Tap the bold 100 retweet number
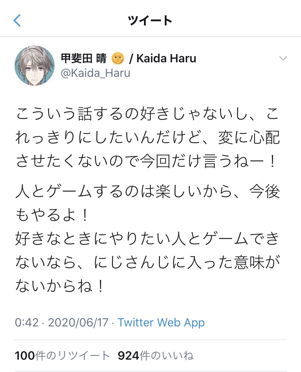The image size is (301, 372). [25, 356]
